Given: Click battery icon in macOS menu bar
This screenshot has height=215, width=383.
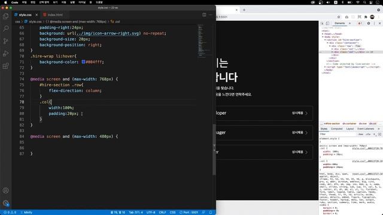Looking at the screenshot, I should click(349, 2).
